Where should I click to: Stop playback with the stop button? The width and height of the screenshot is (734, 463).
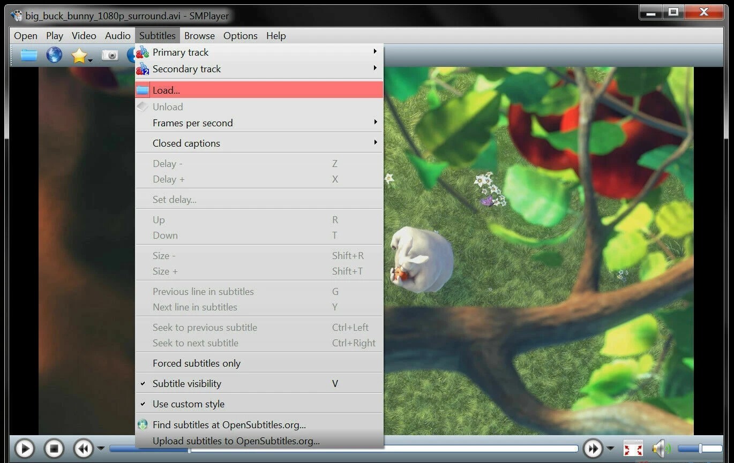(54, 448)
